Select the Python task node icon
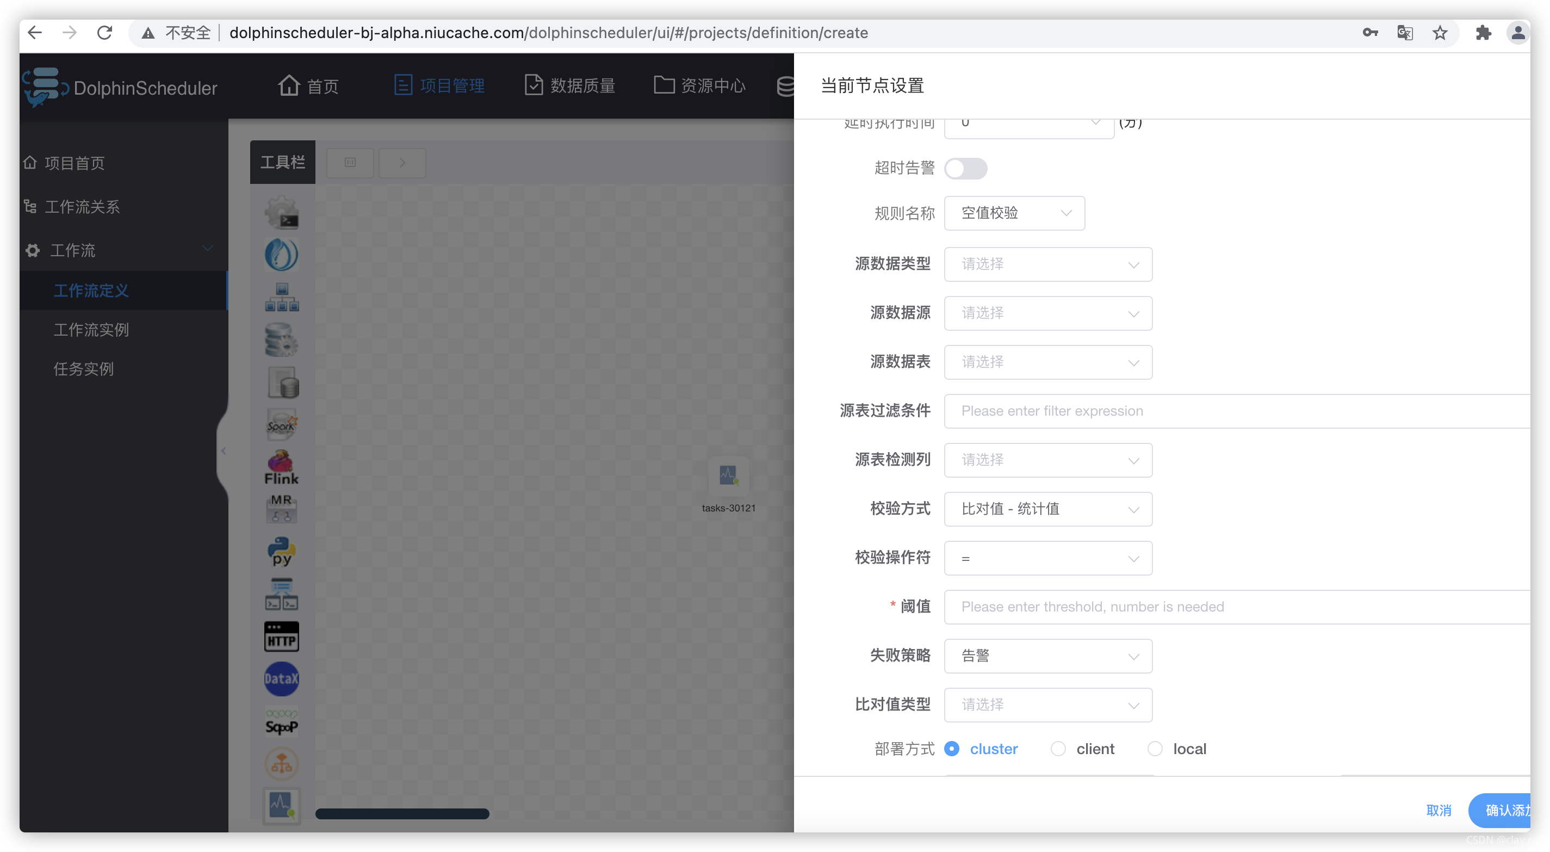Image resolution: width=1550 pixels, height=852 pixels. tap(281, 551)
